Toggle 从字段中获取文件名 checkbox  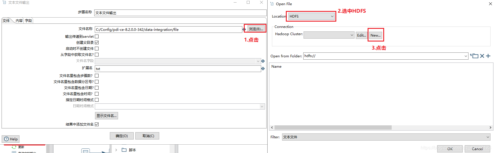[97, 55]
